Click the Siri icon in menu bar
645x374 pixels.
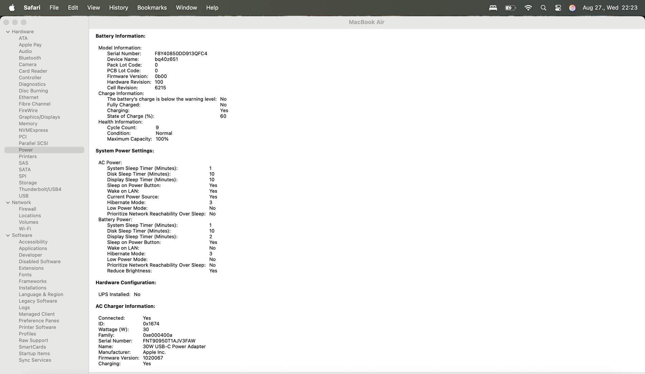click(572, 7)
